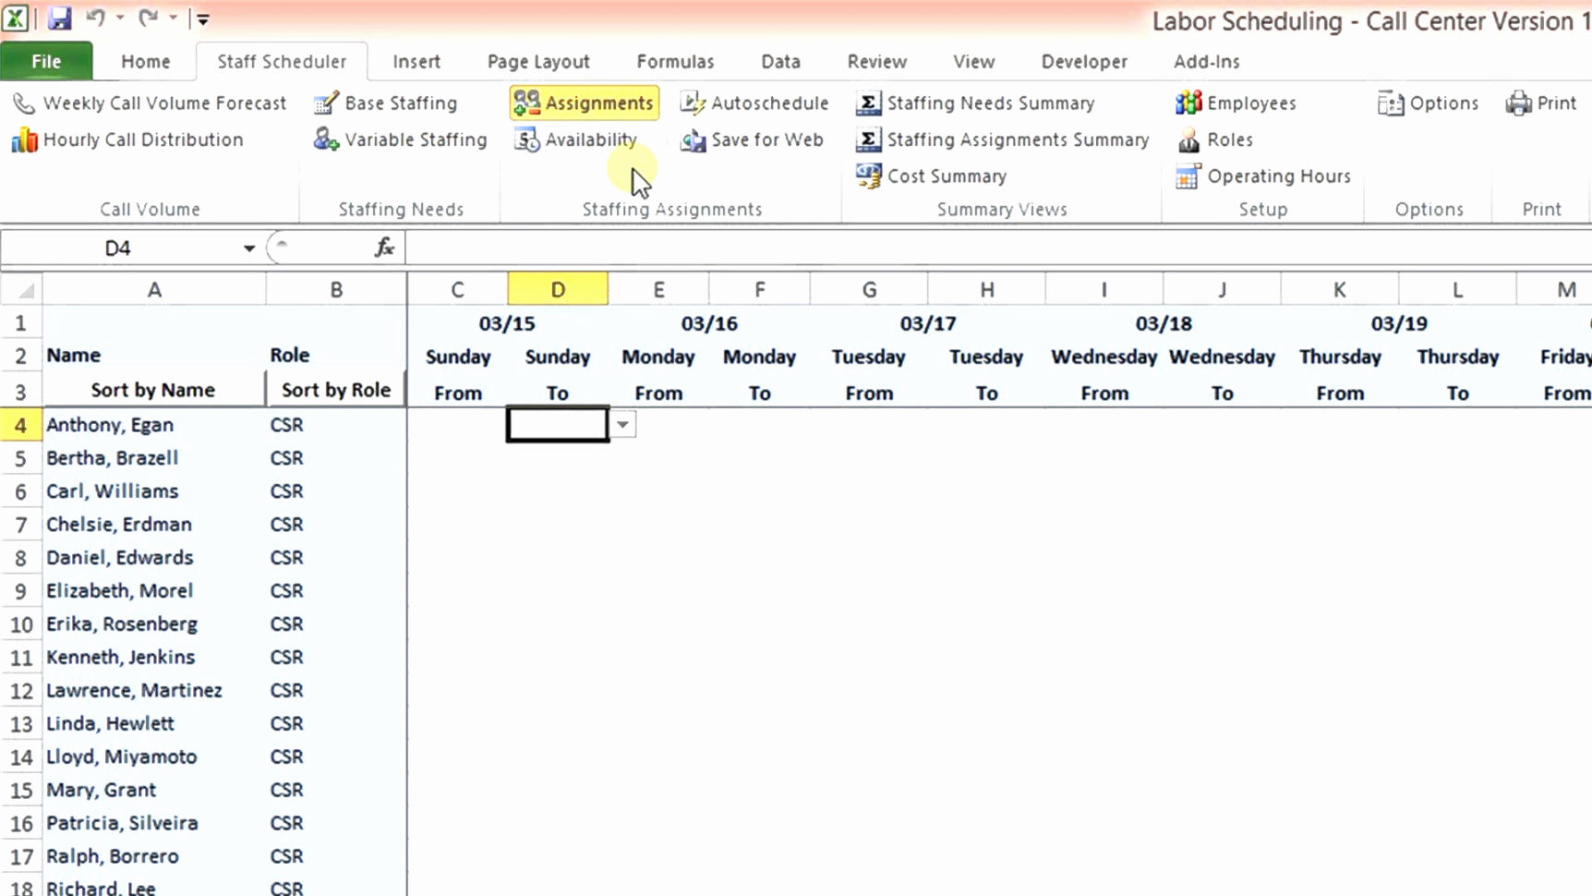Select the Assignments ribbon button
The height and width of the screenshot is (896, 1592).
[x=585, y=103]
